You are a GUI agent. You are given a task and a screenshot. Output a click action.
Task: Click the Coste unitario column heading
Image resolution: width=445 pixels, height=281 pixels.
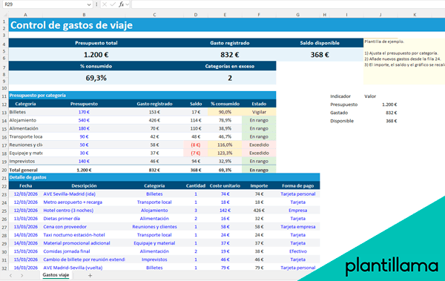tap(225, 185)
